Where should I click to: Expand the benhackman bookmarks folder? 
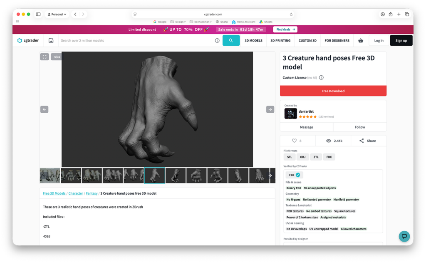pyautogui.click(x=201, y=22)
